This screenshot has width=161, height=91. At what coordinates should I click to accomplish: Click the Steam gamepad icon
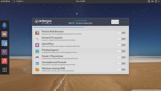[x=37, y=57]
